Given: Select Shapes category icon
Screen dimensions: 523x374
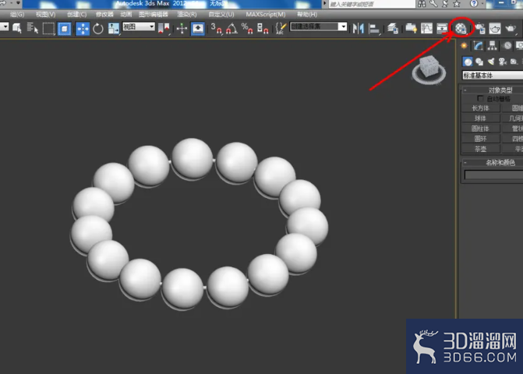Looking at the screenshot, I should coord(479,62).
